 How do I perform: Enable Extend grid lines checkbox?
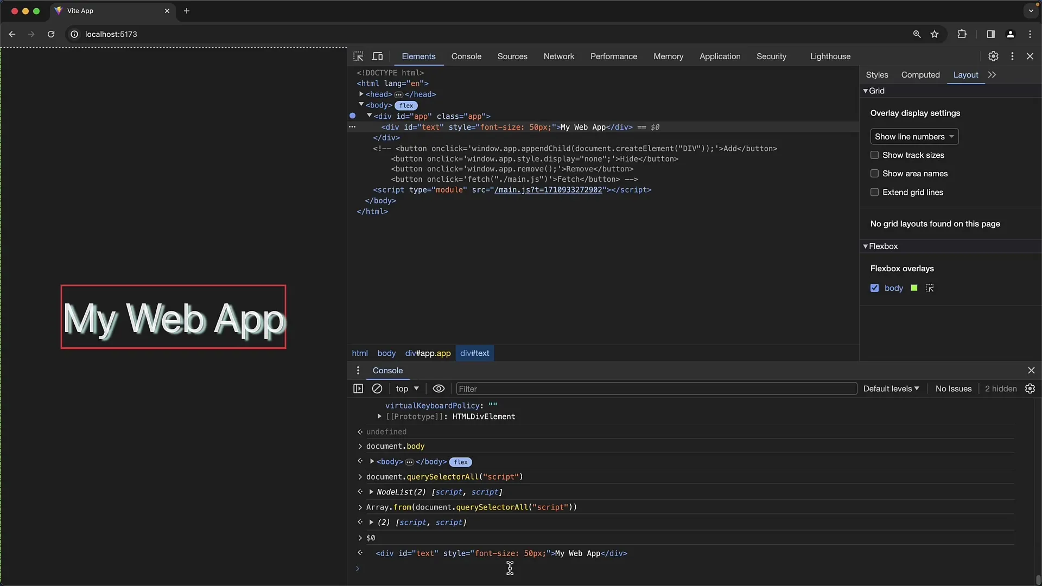(874, 192)
